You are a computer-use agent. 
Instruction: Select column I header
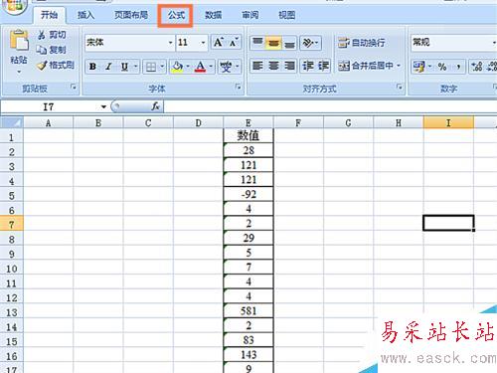click(448, 123)
